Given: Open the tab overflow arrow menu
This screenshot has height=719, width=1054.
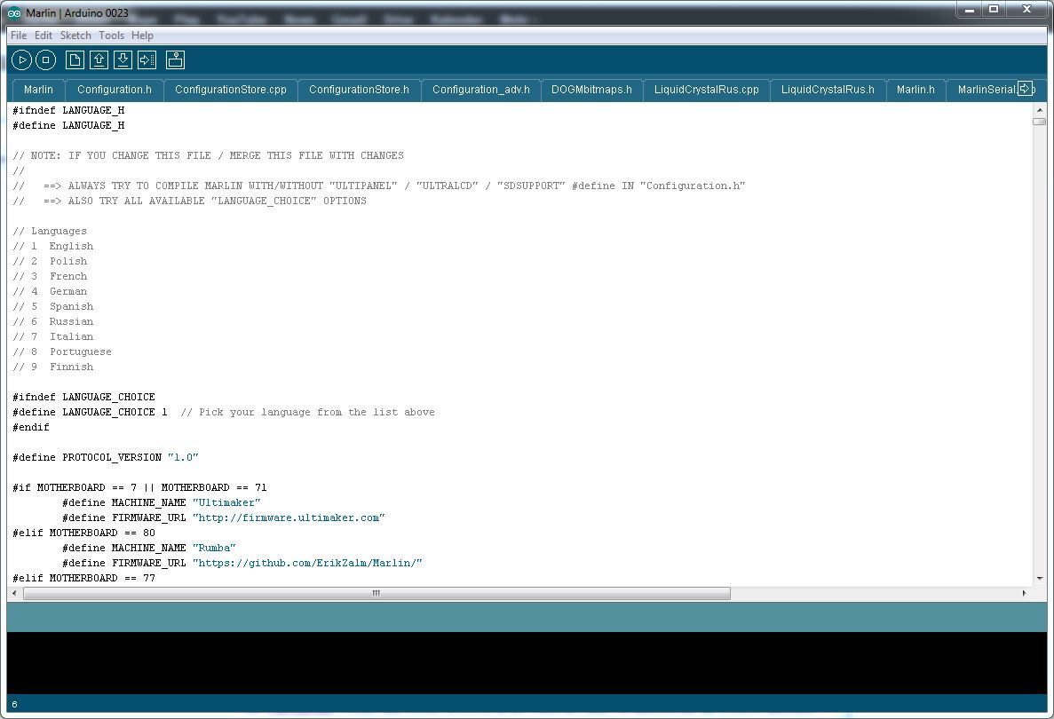Looking at the screenshot, I should click(x=1025, y=88).
